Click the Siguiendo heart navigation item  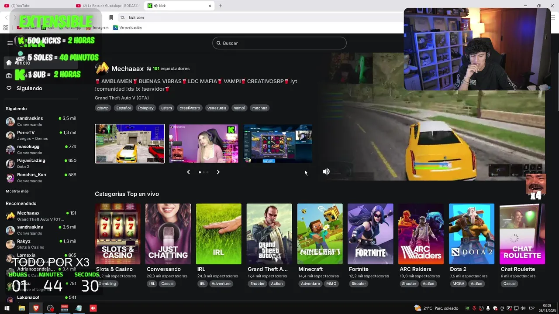pyautogui.click(x=24, y=88)
